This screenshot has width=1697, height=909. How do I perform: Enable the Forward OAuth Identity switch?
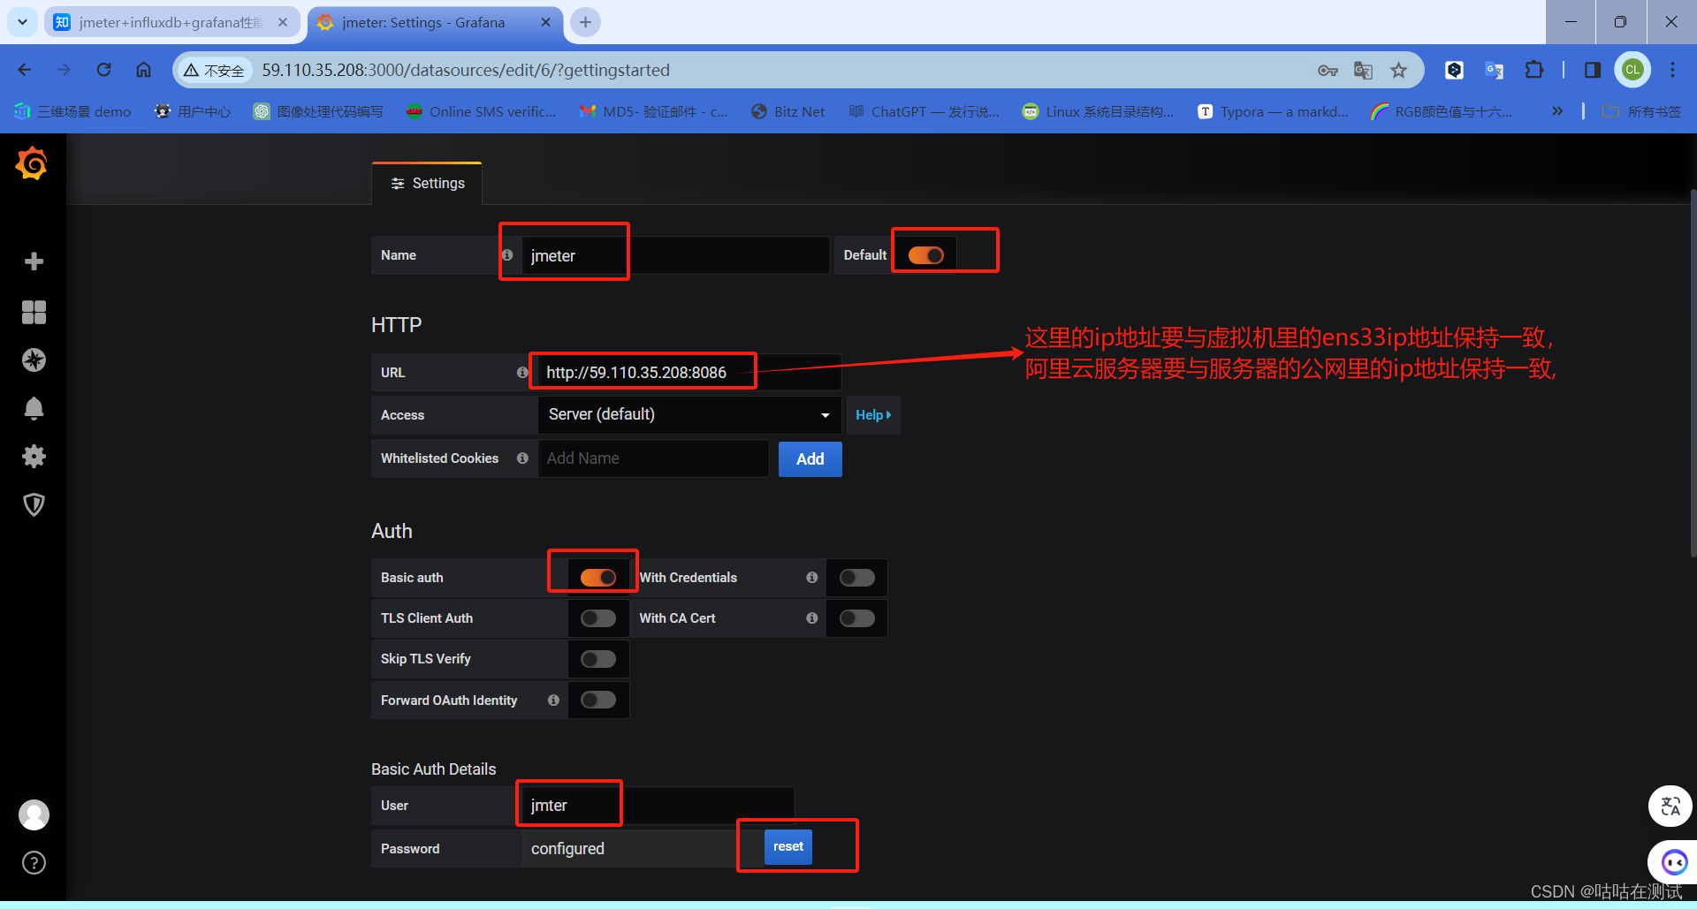598,701
